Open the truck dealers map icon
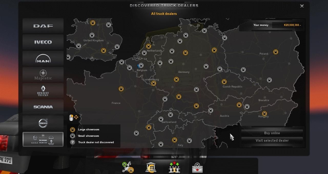 pos(128,167)
